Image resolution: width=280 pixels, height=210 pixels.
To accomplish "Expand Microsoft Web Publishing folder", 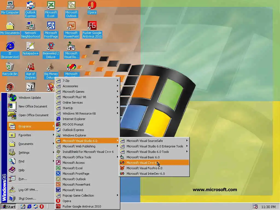I will pos(87,146).
